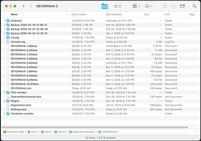This screenshot has width=201, height=141.
Task: Select the Settings.plist file icon
Action: click(x=8, y=109)
